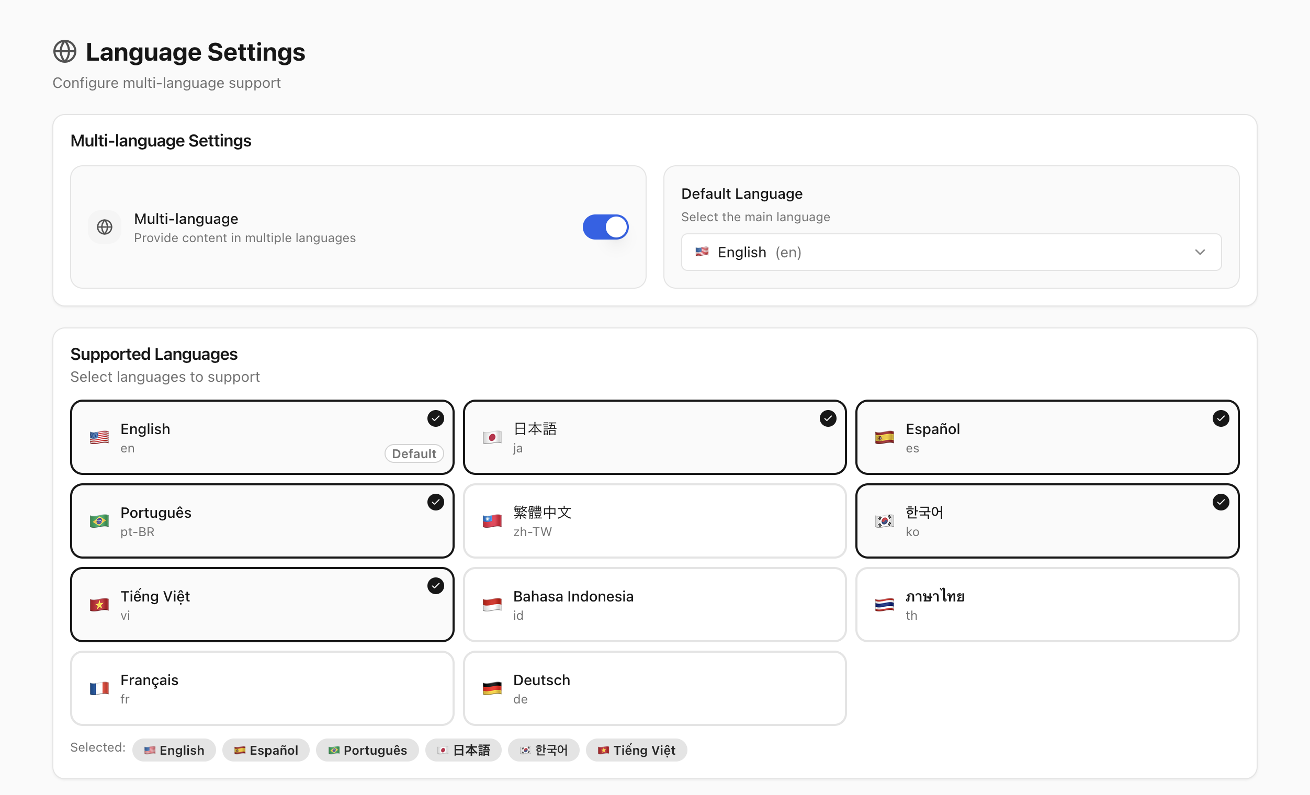Open the Default Language dropdown
1310x795 pixels.
pyautogui.click(x=951, y=253)
